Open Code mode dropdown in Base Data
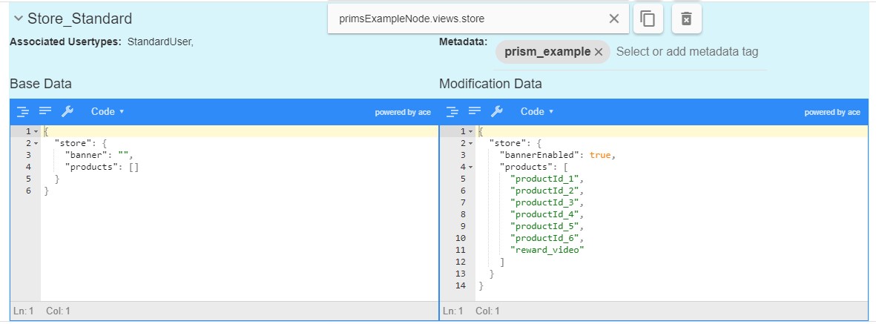This screenshot has height=324, width=876. click(x=108, y=112)
